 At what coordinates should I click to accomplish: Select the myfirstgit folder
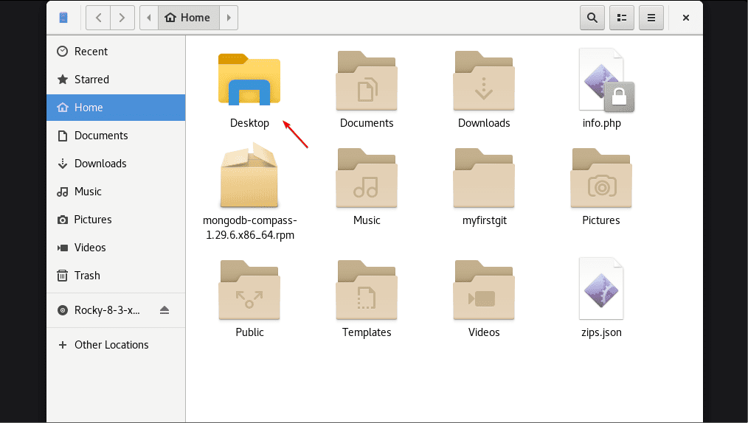tap(484, 177)
